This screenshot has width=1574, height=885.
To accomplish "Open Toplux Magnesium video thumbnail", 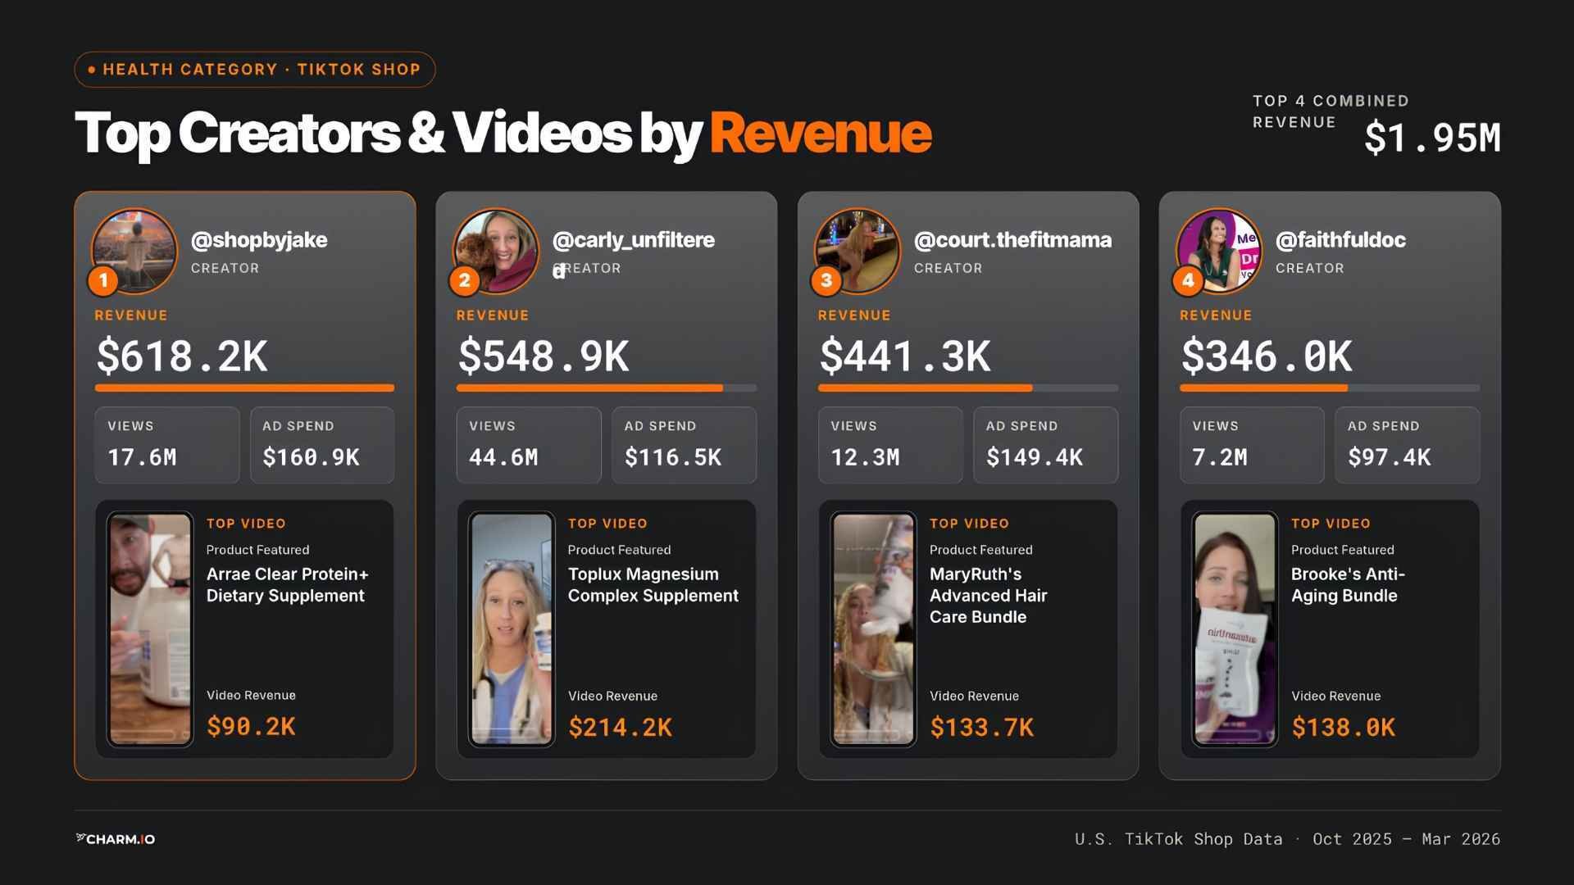I will coord(512,629).
